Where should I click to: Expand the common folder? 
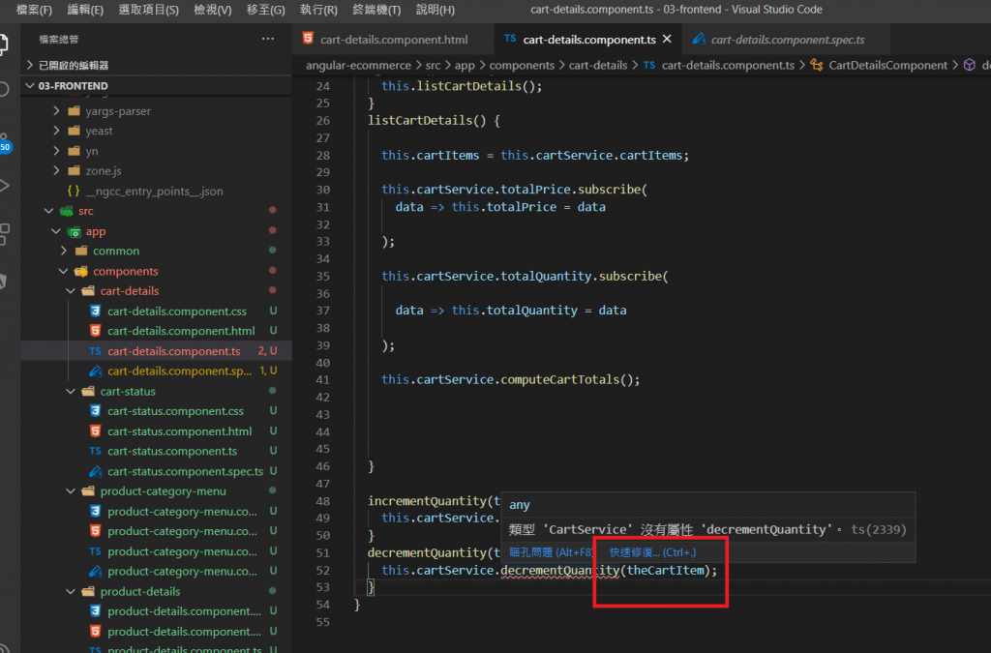tap(115, 251)
